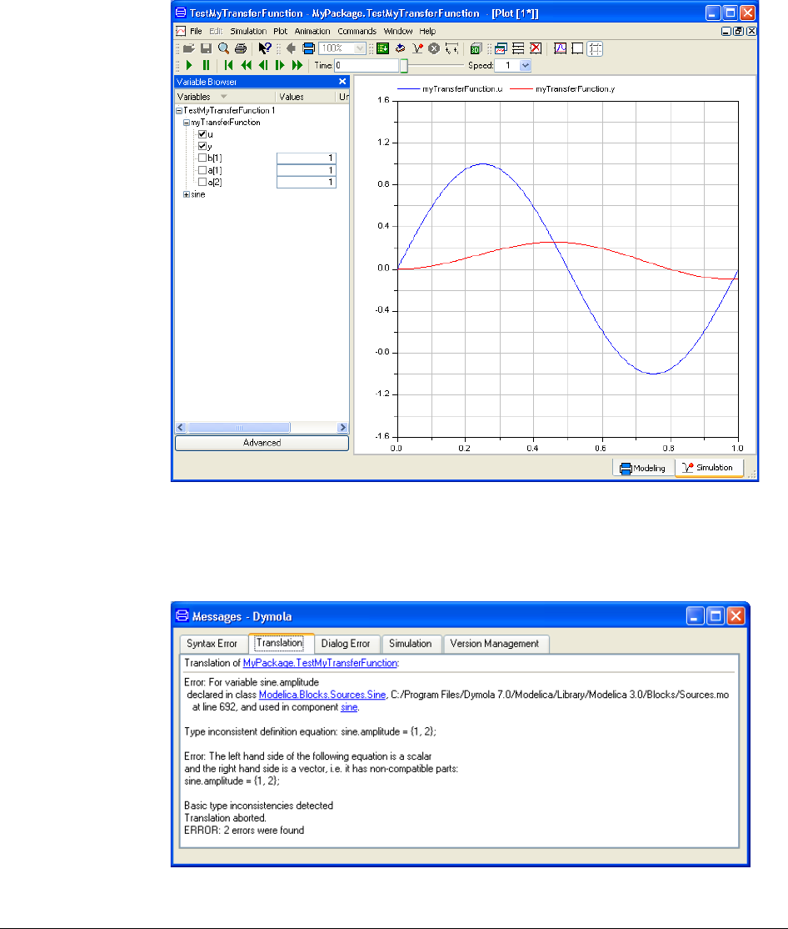Switch to the Dialog Error tab
The width and height of the screenshot is (788, 929).
coord(346,644)
